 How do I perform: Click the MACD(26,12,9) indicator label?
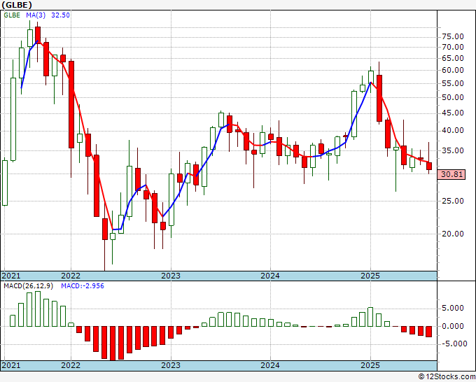click(28, 286)
